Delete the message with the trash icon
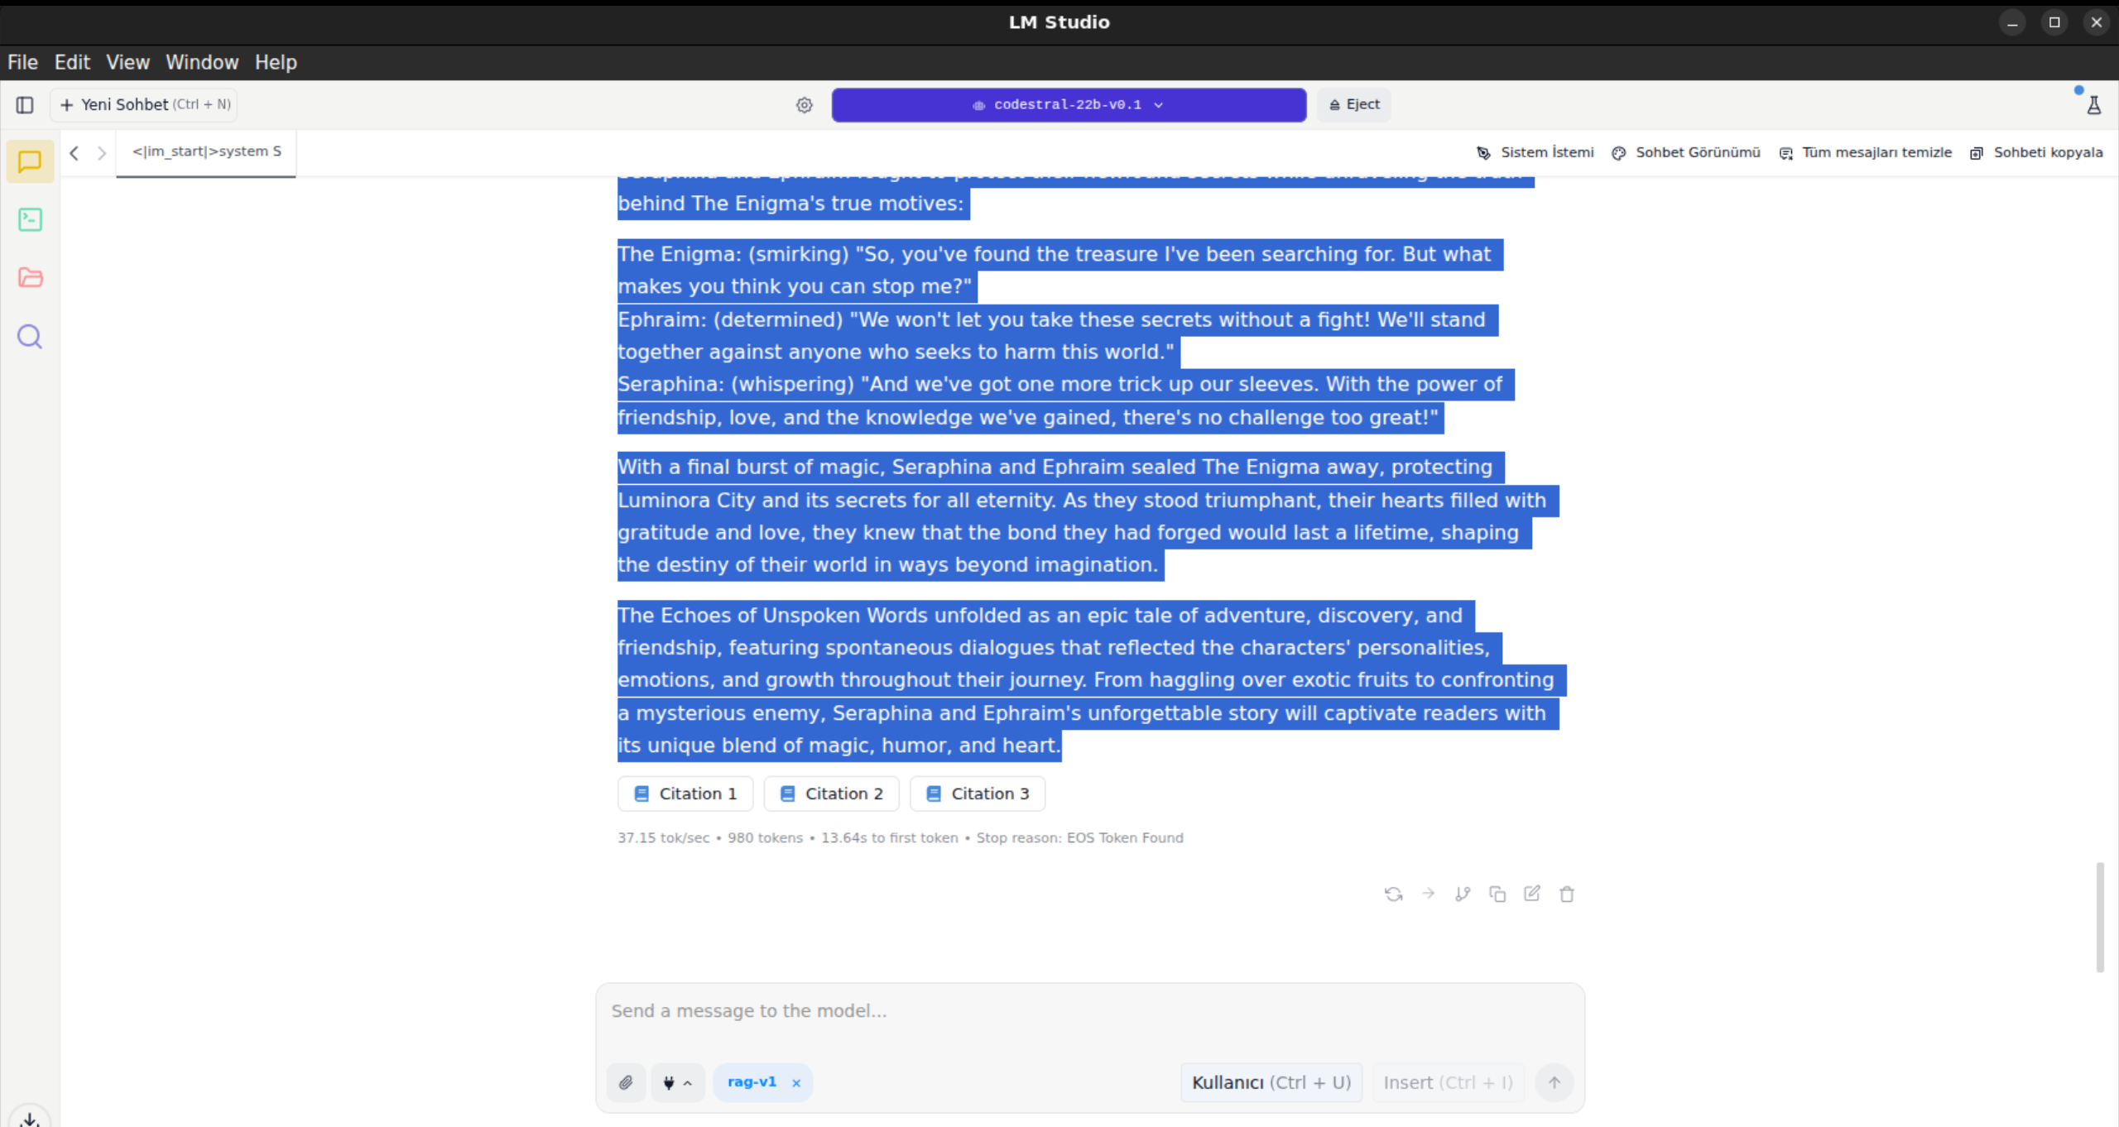This screenshot has width=2119, height=1127. pos(1567,894)
